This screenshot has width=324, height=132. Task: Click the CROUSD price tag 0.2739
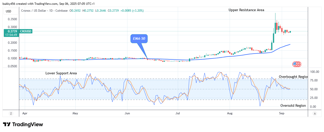tap(11, 31)
